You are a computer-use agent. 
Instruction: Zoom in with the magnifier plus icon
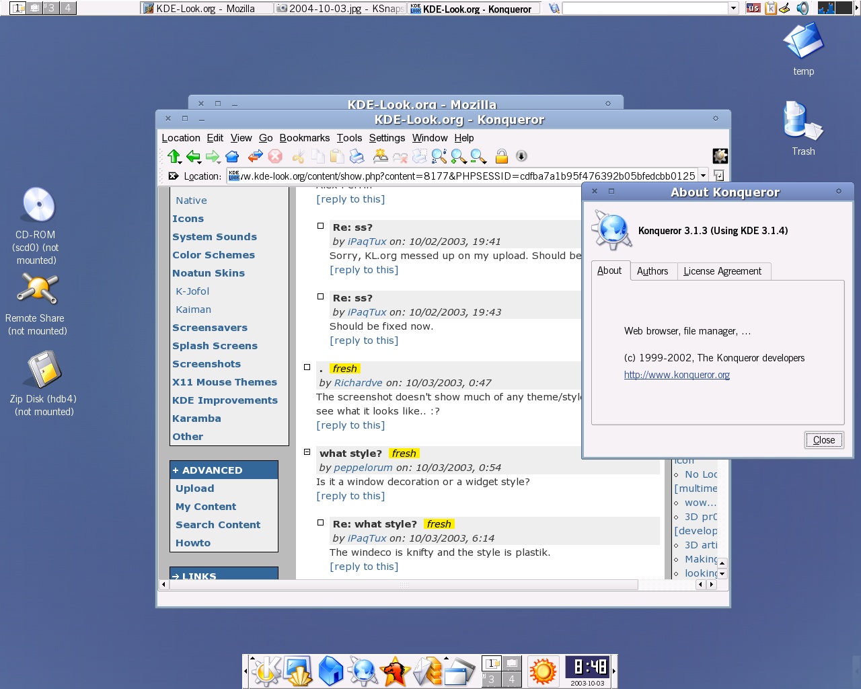point(459,157)
